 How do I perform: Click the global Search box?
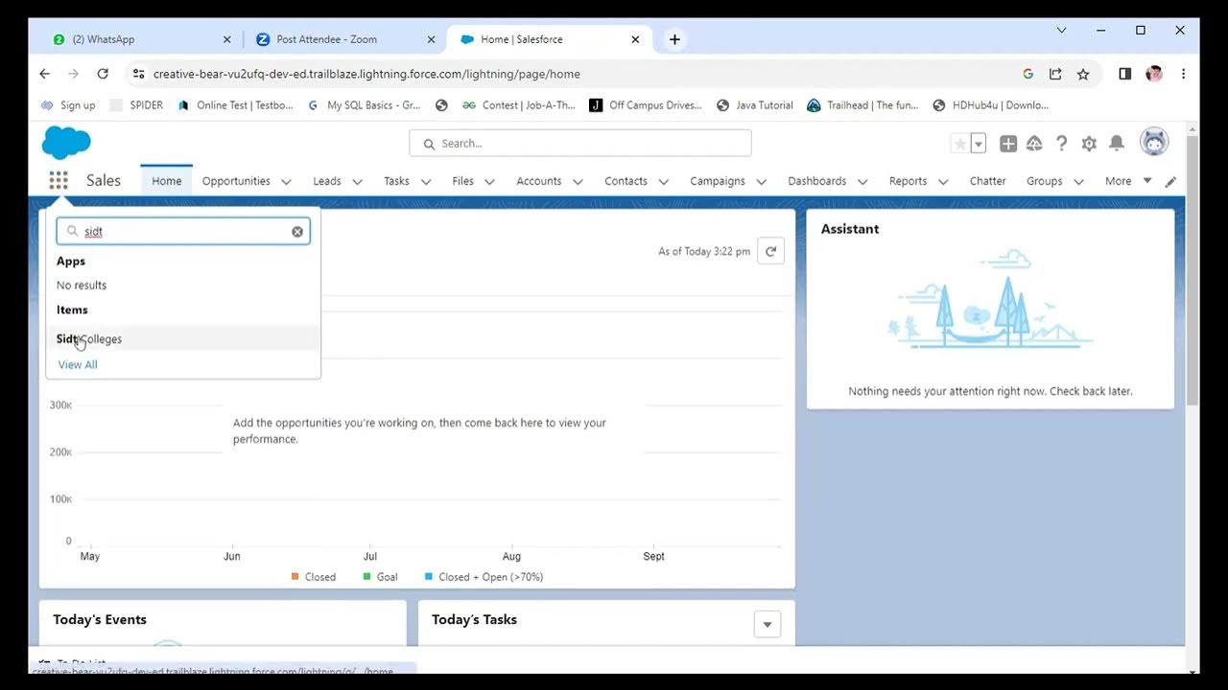(580, 143)
